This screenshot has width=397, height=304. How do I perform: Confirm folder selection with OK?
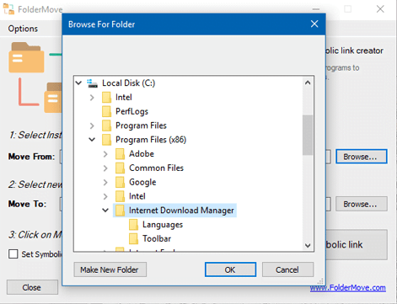pos(230,269)
